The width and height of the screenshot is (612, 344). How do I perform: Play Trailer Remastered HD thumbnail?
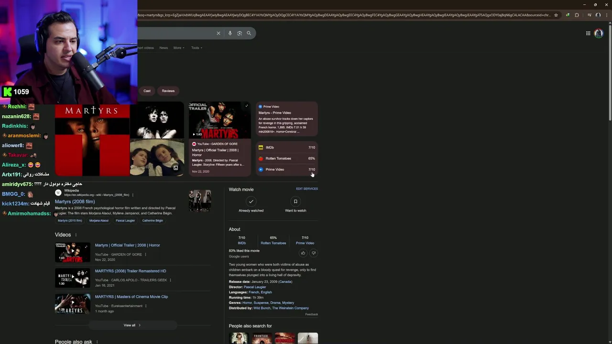click(x=73, y=278)
